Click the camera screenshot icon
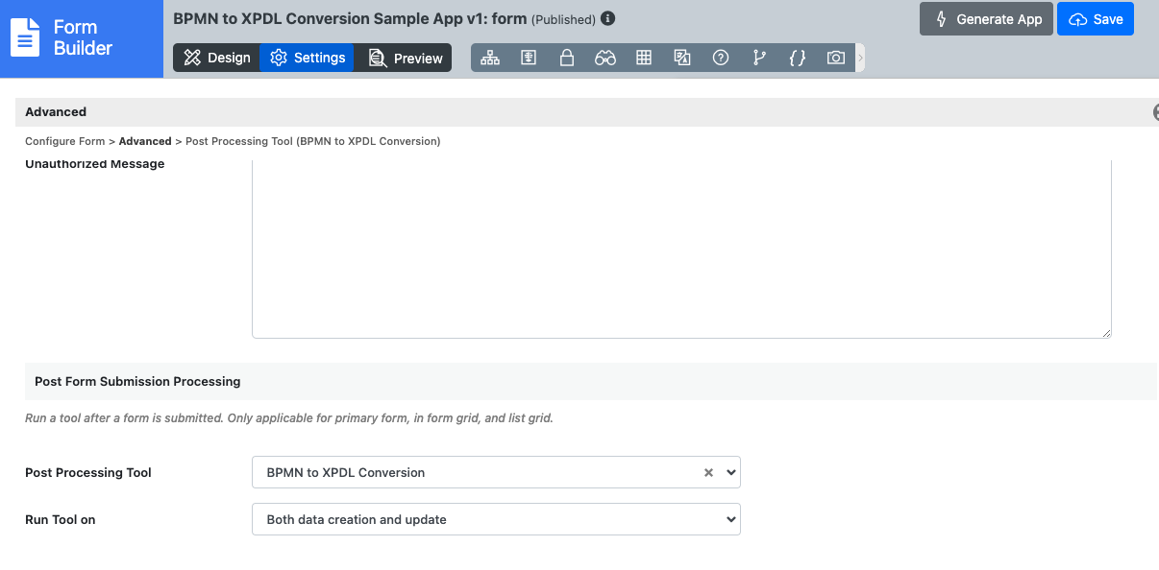The width and height of the screenshot is (1159, 570). 836,58
